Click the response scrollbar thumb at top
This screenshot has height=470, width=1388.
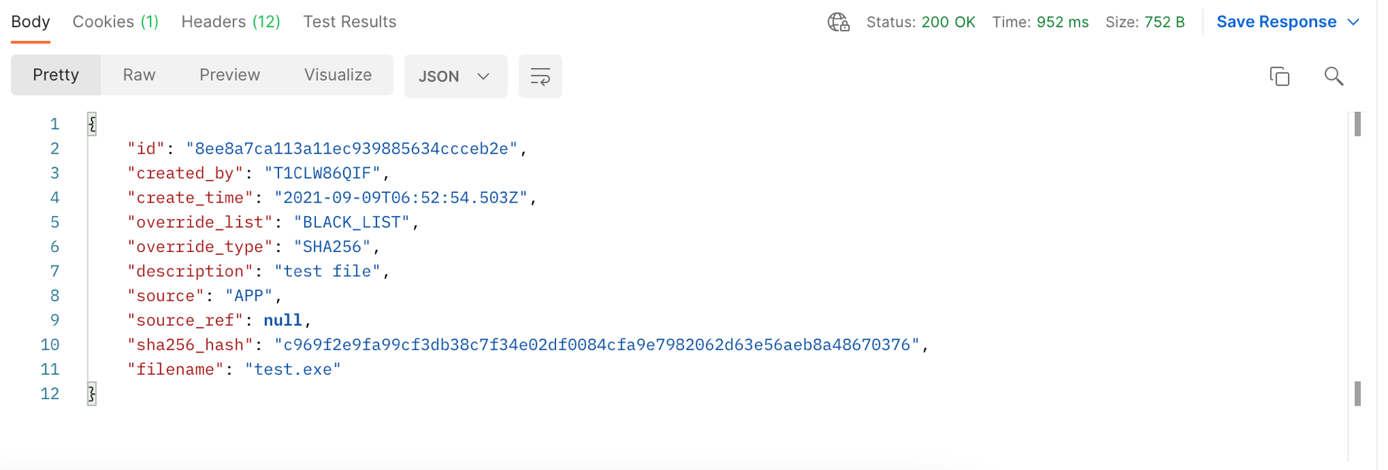point(1357,124)
